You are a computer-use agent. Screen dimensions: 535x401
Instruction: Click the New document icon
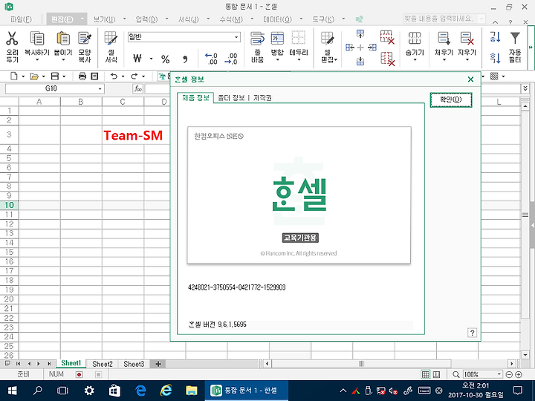coord(14,76)
